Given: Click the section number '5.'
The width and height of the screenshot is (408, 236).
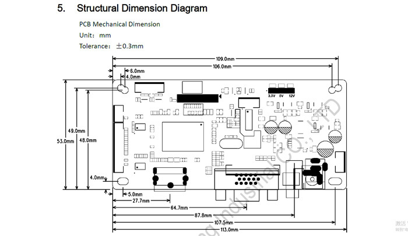Looking at the screenshot, I should click(x=61, y=8).
